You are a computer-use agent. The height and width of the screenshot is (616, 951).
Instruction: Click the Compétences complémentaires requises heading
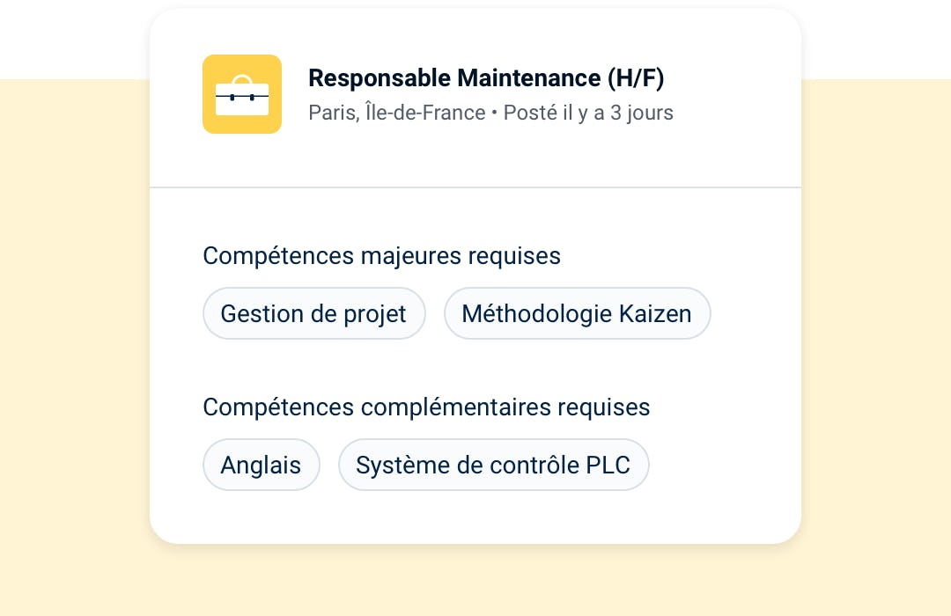426,407
